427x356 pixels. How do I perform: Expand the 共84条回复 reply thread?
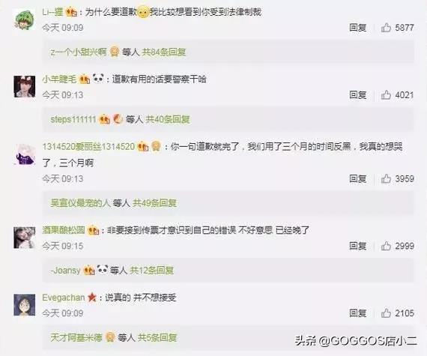point(163,52)
